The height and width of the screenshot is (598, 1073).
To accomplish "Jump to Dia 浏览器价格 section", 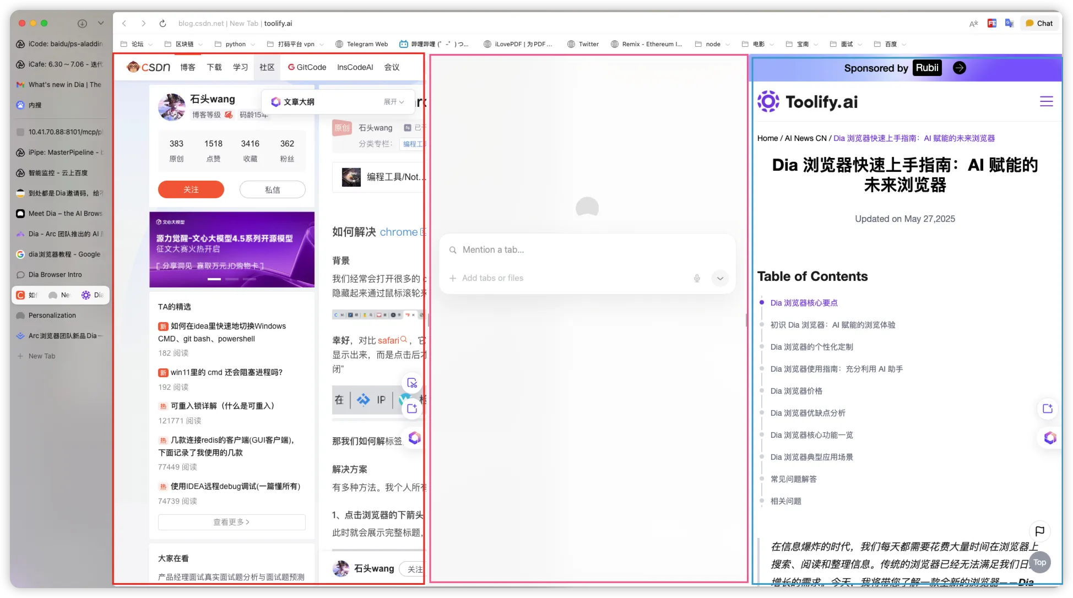I will [796, 391].
